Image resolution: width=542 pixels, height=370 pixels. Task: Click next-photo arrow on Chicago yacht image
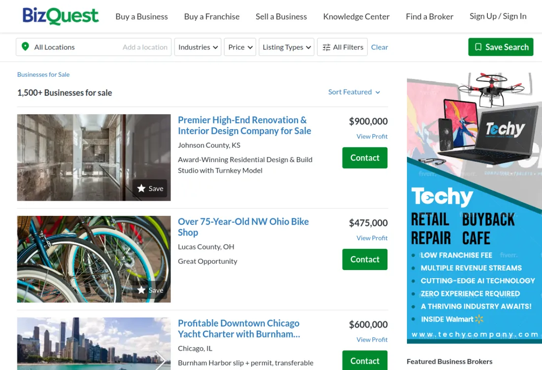point(161,360)
